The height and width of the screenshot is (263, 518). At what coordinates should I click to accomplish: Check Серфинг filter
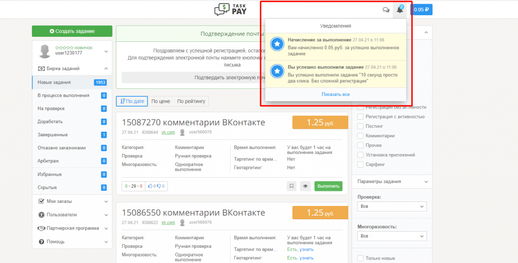click(360, 165)
